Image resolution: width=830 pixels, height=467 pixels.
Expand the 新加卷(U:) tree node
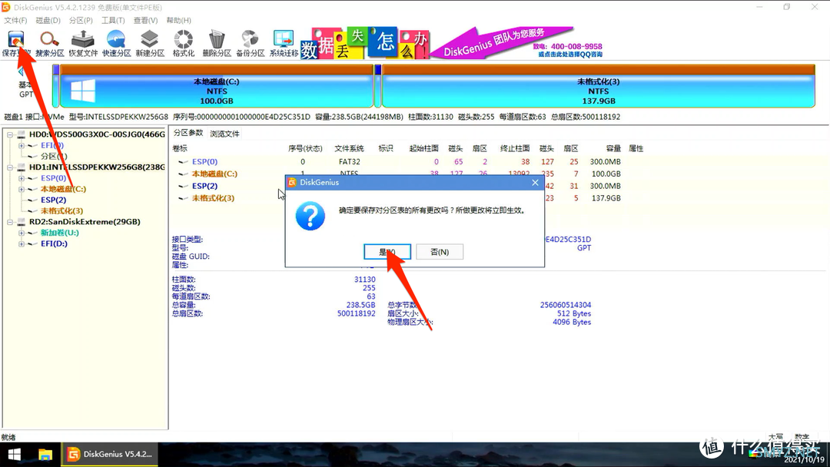[x=22, y=233]
